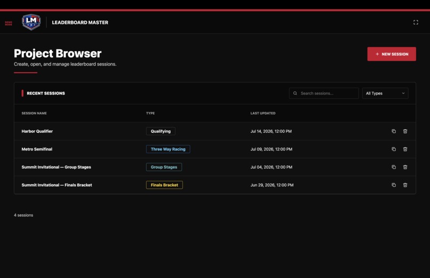
Task: Duplicate Summit Invitational Finals Bracket session
Action: [394, 185]
